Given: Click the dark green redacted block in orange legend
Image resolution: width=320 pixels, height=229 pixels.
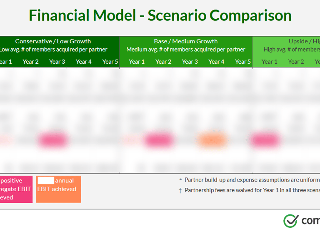Looking at the screenshot, I should coord(46,181).
